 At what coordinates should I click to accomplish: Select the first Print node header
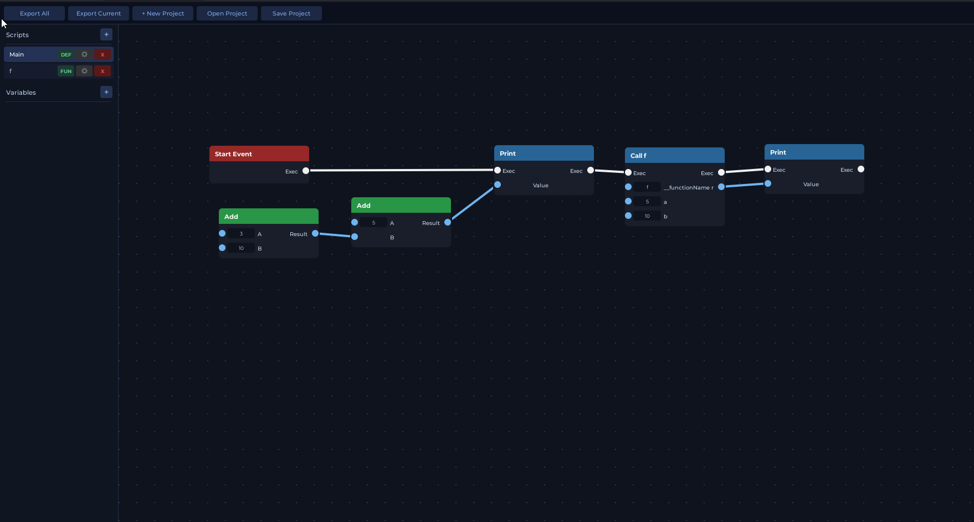pos(544,153)
